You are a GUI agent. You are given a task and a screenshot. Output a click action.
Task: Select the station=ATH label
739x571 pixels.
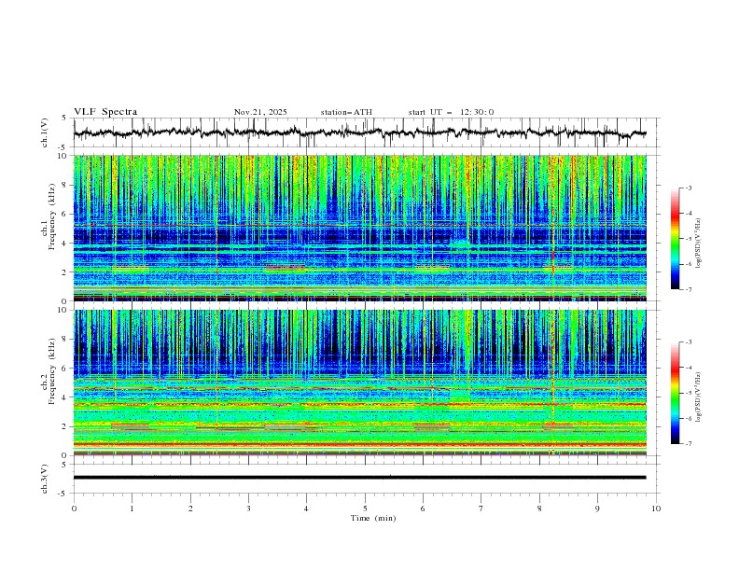(x=346, y=112)
